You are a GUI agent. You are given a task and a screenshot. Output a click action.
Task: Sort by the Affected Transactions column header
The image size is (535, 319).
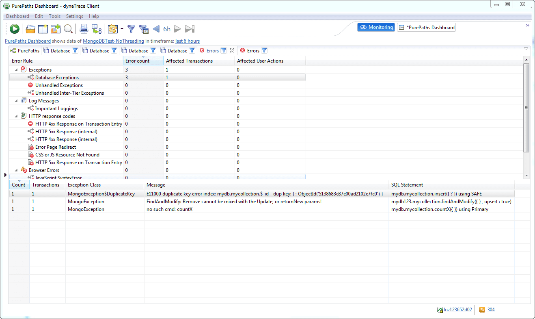[199, 61]
